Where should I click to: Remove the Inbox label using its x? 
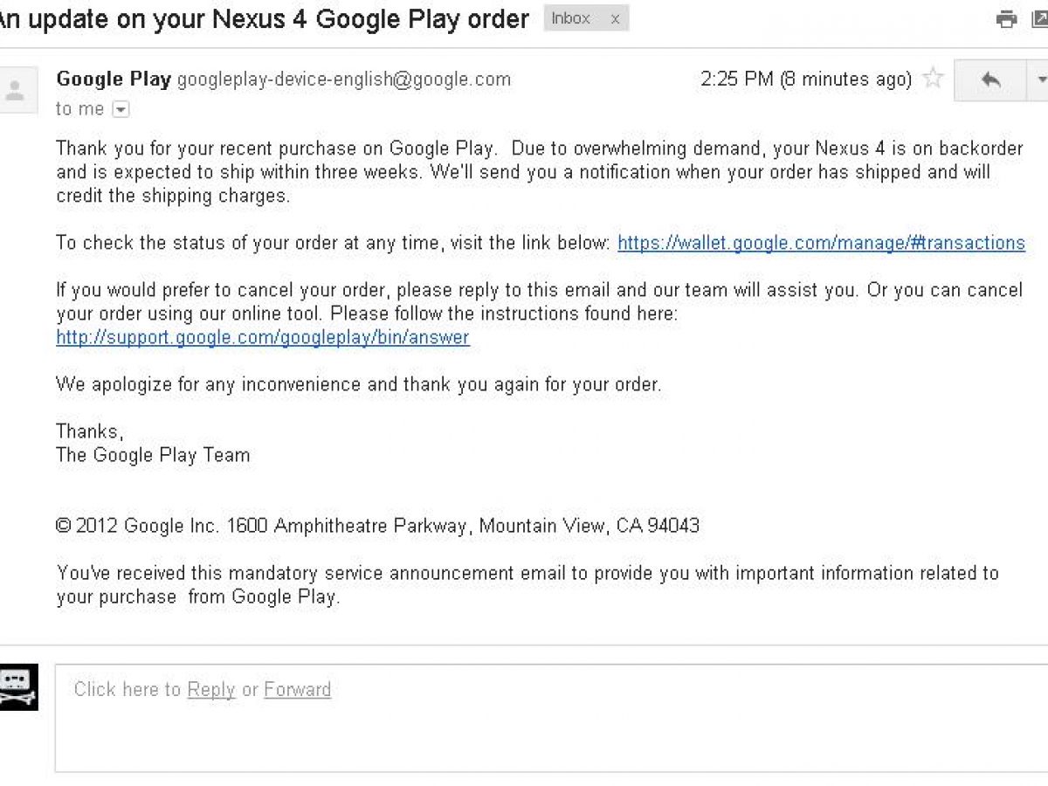click(615, 19)
